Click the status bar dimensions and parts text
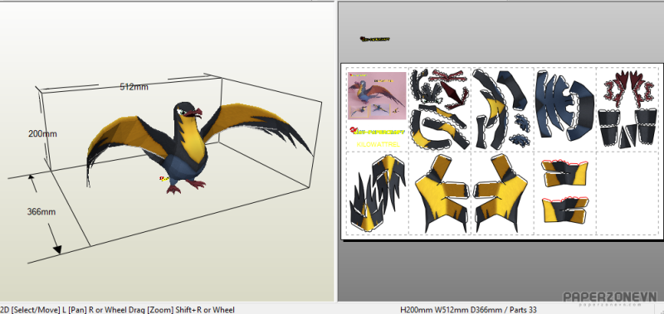This screenshot has height=314, width=664. (468, 310)
